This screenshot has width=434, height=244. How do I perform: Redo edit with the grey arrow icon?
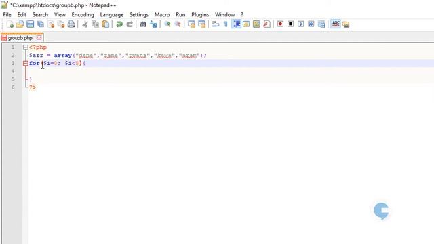(130, 24)
